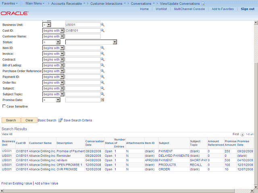This screenshot has height=193, width=258.
Task: Click the Subject Topic lookup icon
Action: (102, 94)
